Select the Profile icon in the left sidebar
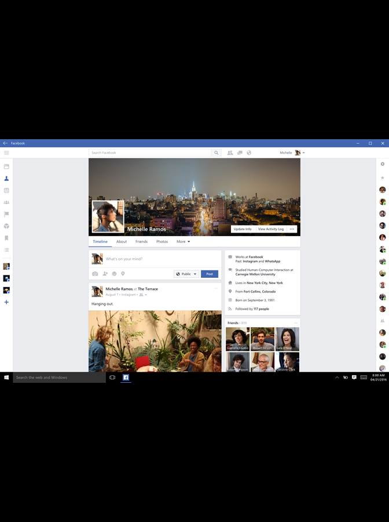Viewport: 389px width, 522px height. [6, 179]
